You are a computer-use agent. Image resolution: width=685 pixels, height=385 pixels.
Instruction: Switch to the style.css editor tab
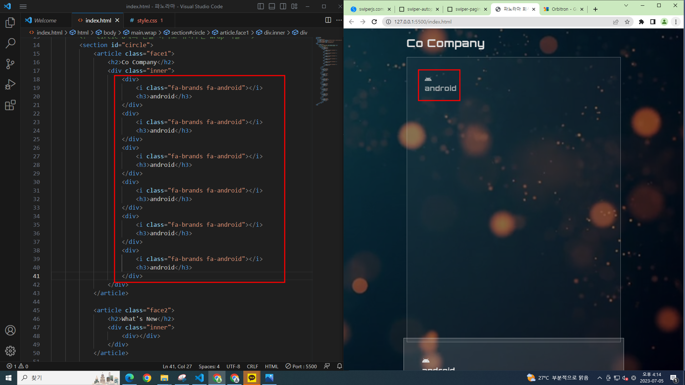pos(147,20)
